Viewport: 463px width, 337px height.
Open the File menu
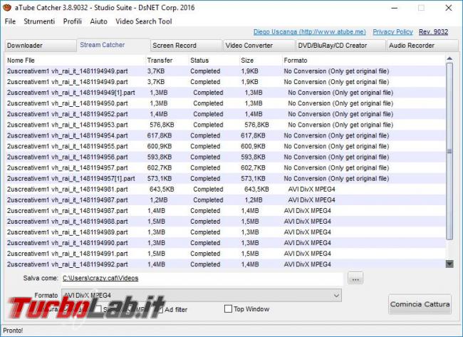click(x=11, y=21)
